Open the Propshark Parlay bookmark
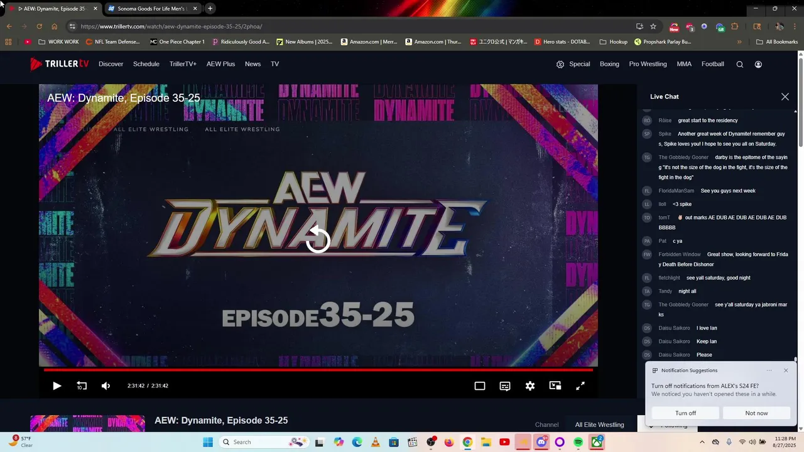 [663, 42]
